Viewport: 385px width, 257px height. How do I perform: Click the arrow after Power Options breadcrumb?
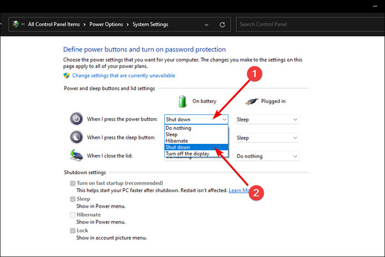pos(128,24)
